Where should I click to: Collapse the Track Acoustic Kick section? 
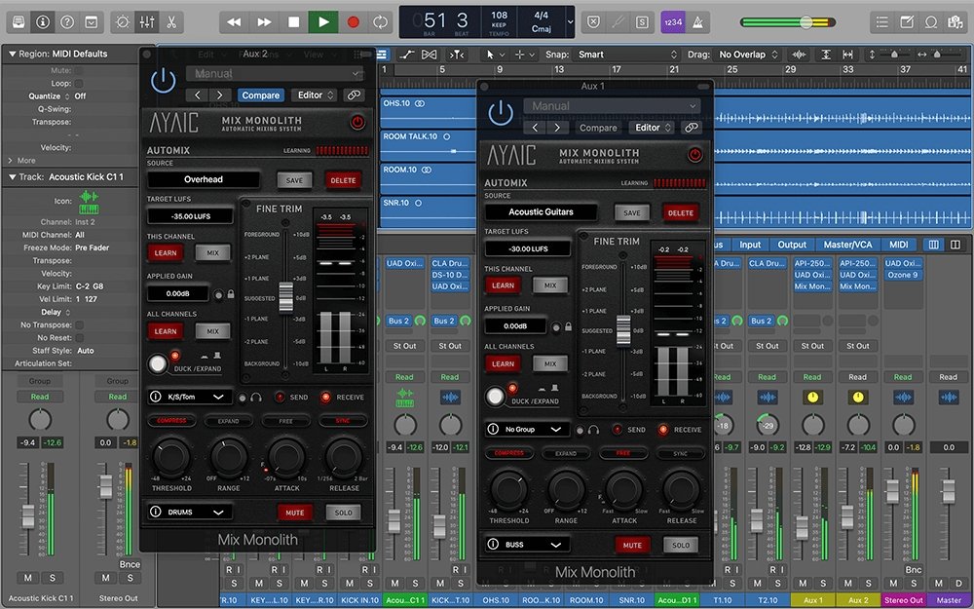point(12,177)
